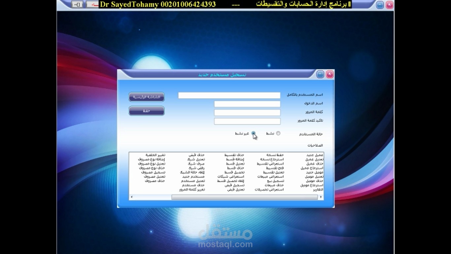Click the permissions list left scroll arrow
This screenshot has width=451, height=254.
point(131,197)
